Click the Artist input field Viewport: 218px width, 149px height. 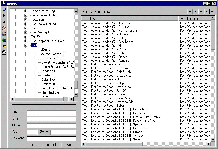[x=51, y=119]
